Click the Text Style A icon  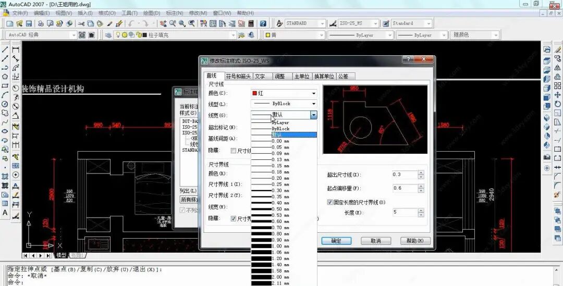tap(280, 23)
